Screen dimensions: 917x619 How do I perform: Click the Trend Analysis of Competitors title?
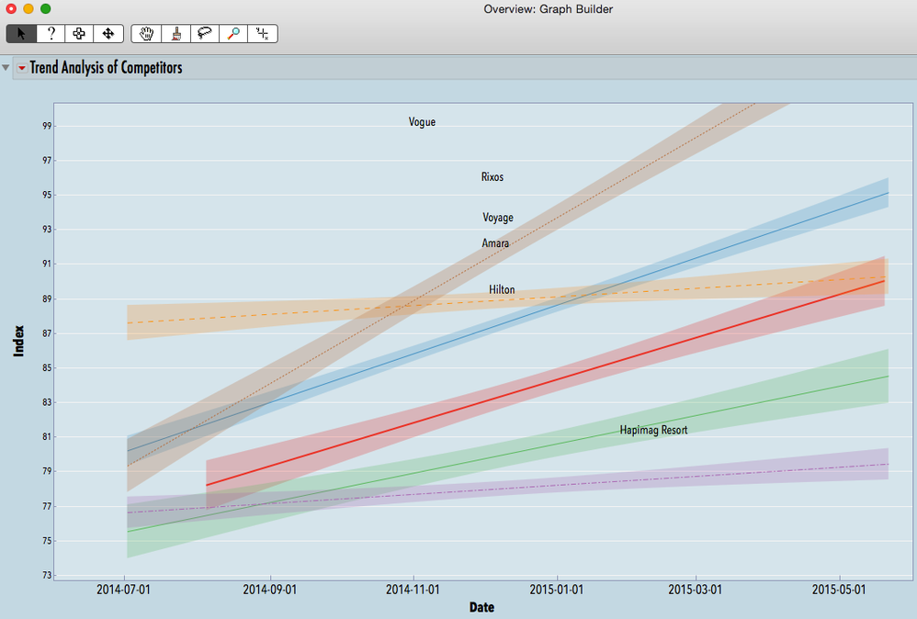click(106, 68)
